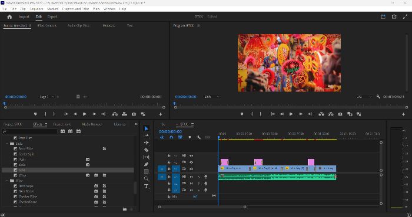Toggle insert sequences as nests

[x=162, y=137]
